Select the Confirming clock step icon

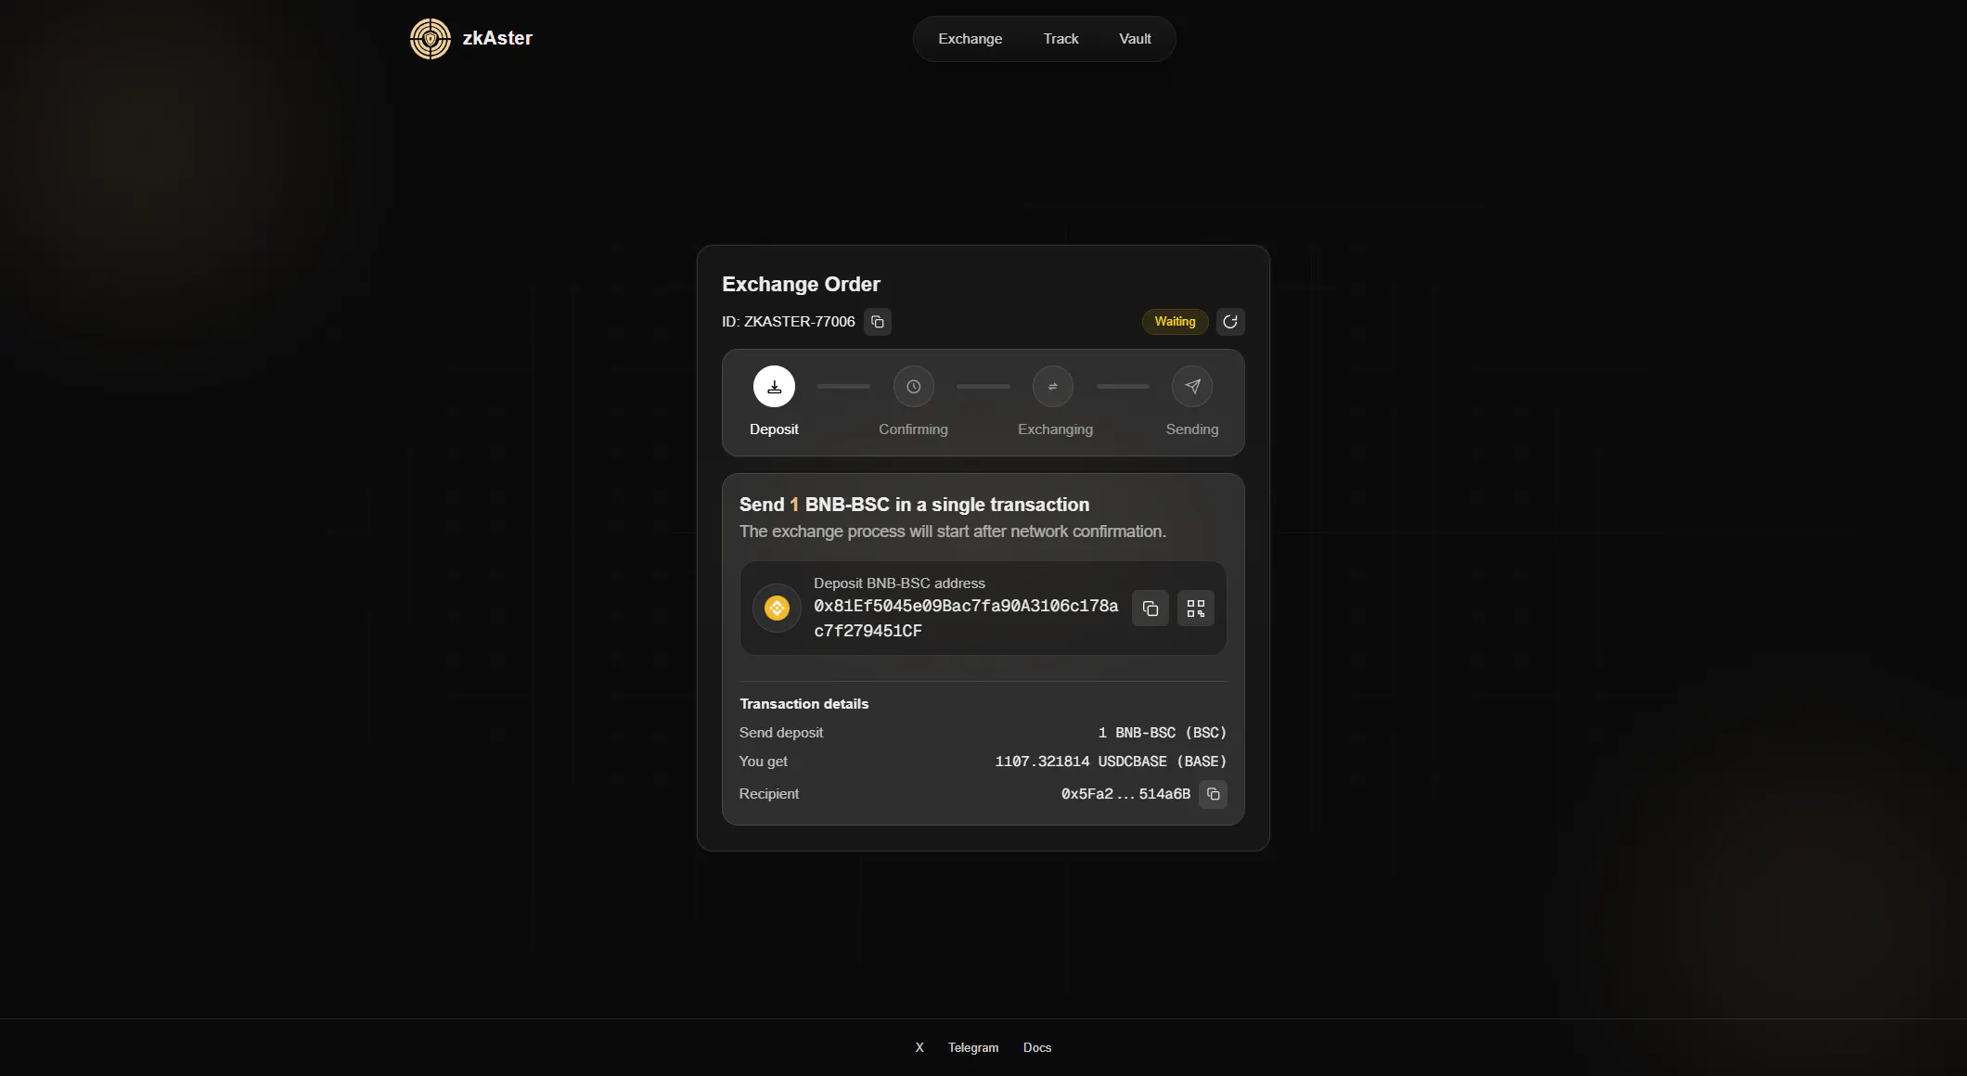tap(914, 387)
